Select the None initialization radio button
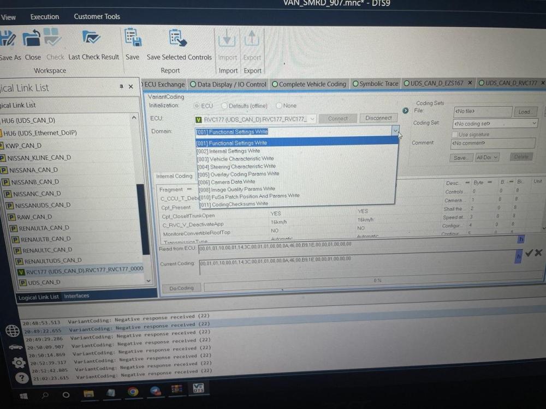Image resolution: width=546 pixels, height=409 pixels. pyautogui.click(x=279, y=105)
